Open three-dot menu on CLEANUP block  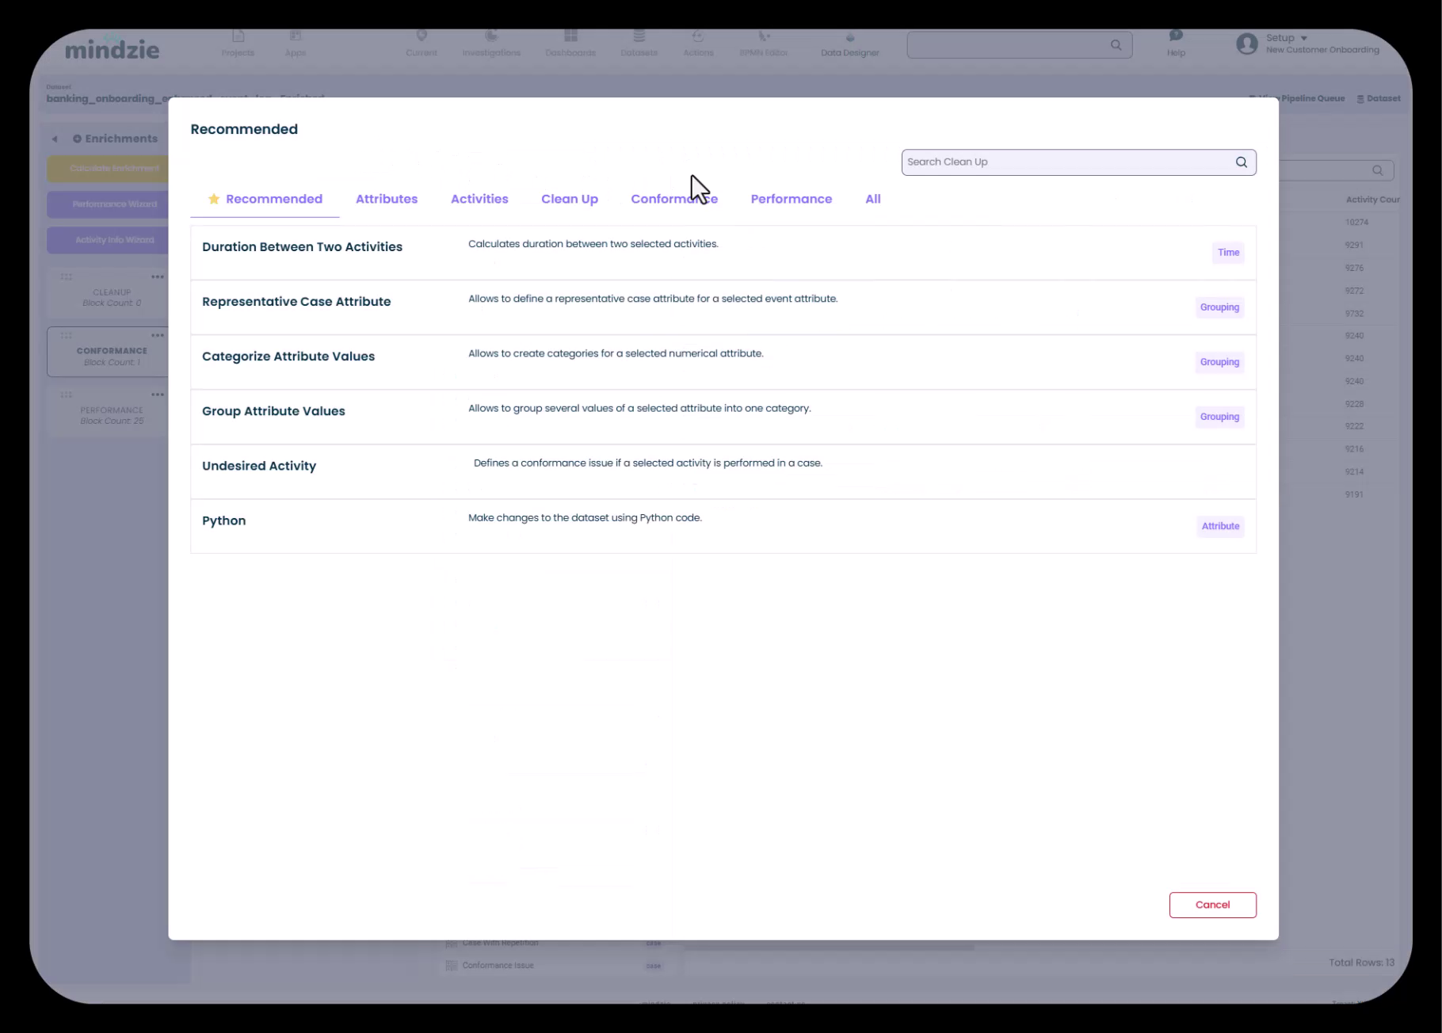click(x=158, y=277)
